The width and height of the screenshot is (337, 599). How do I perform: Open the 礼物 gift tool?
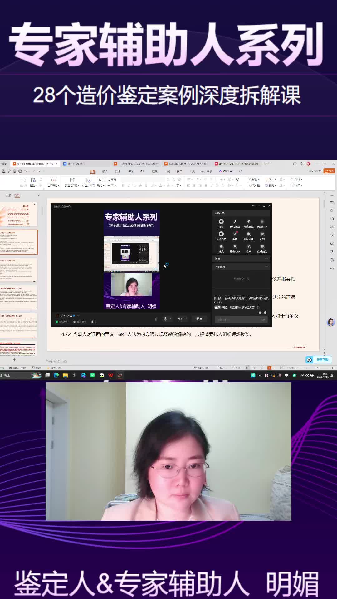pyautogui.click(x=262, y=236)
